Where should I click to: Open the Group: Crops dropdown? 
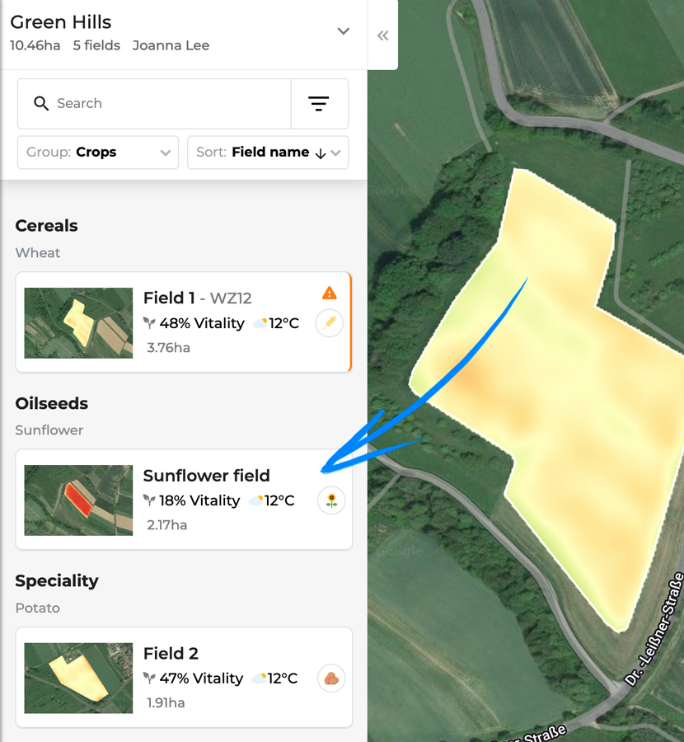tap(97, 153)
